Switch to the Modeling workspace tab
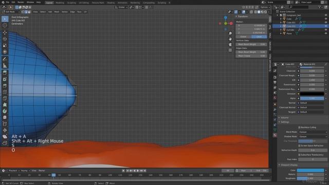Viewport: 329px width, 185px height. (x=60, y=3)
